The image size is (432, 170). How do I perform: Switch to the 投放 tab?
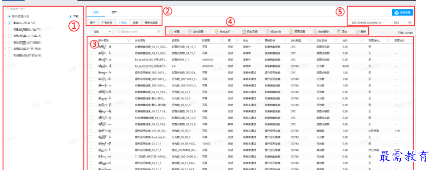[x=96, y=13]
